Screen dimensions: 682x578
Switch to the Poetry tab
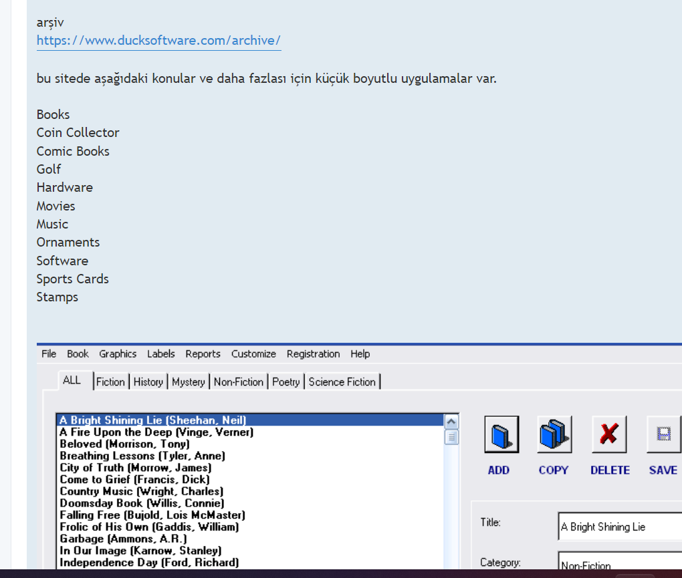tap(286, 382)
